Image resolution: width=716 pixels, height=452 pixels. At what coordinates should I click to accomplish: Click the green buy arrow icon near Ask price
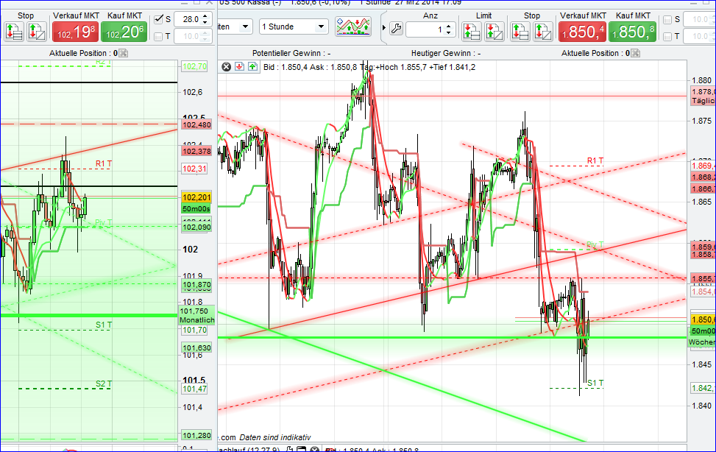pos(252,66)
